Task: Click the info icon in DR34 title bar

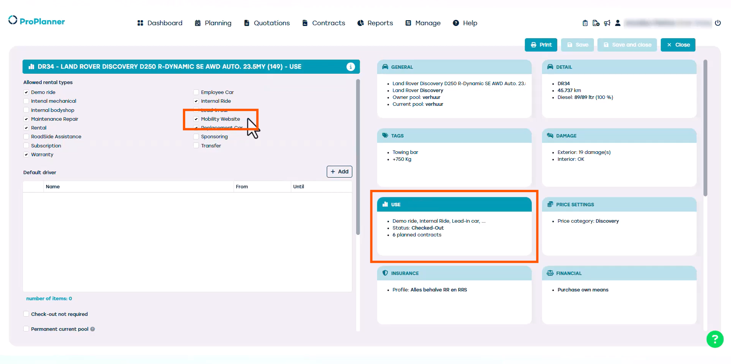Action: click(x=350, y=67)
